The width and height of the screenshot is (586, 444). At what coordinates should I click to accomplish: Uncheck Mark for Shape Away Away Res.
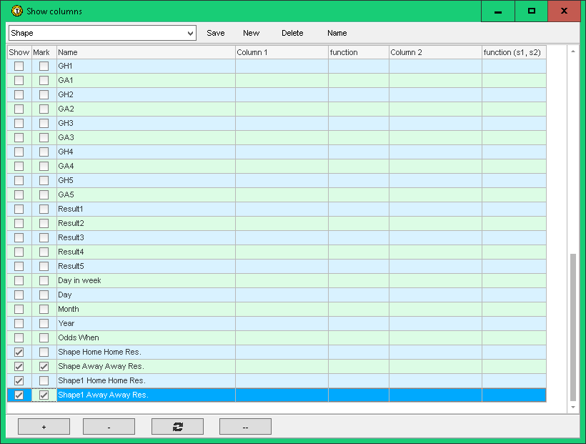44,366
